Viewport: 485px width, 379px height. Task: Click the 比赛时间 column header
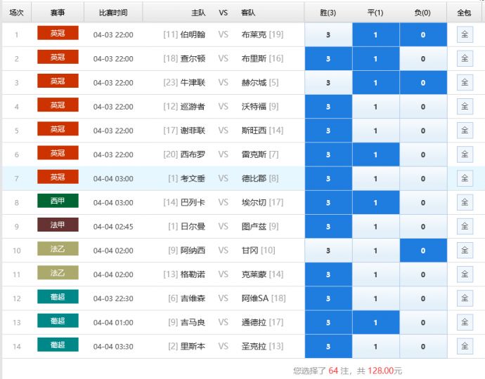(x=113, y=12)
